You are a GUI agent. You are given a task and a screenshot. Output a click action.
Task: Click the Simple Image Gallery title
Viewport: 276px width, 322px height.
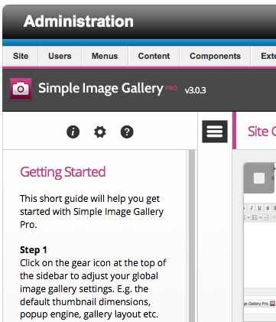pos(101,89)
